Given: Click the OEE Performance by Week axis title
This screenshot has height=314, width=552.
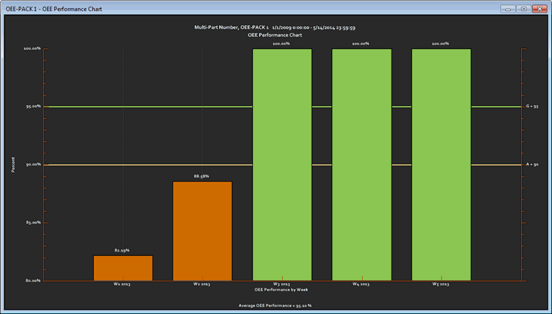Looking at the screenshot, I should pos(281,290).
